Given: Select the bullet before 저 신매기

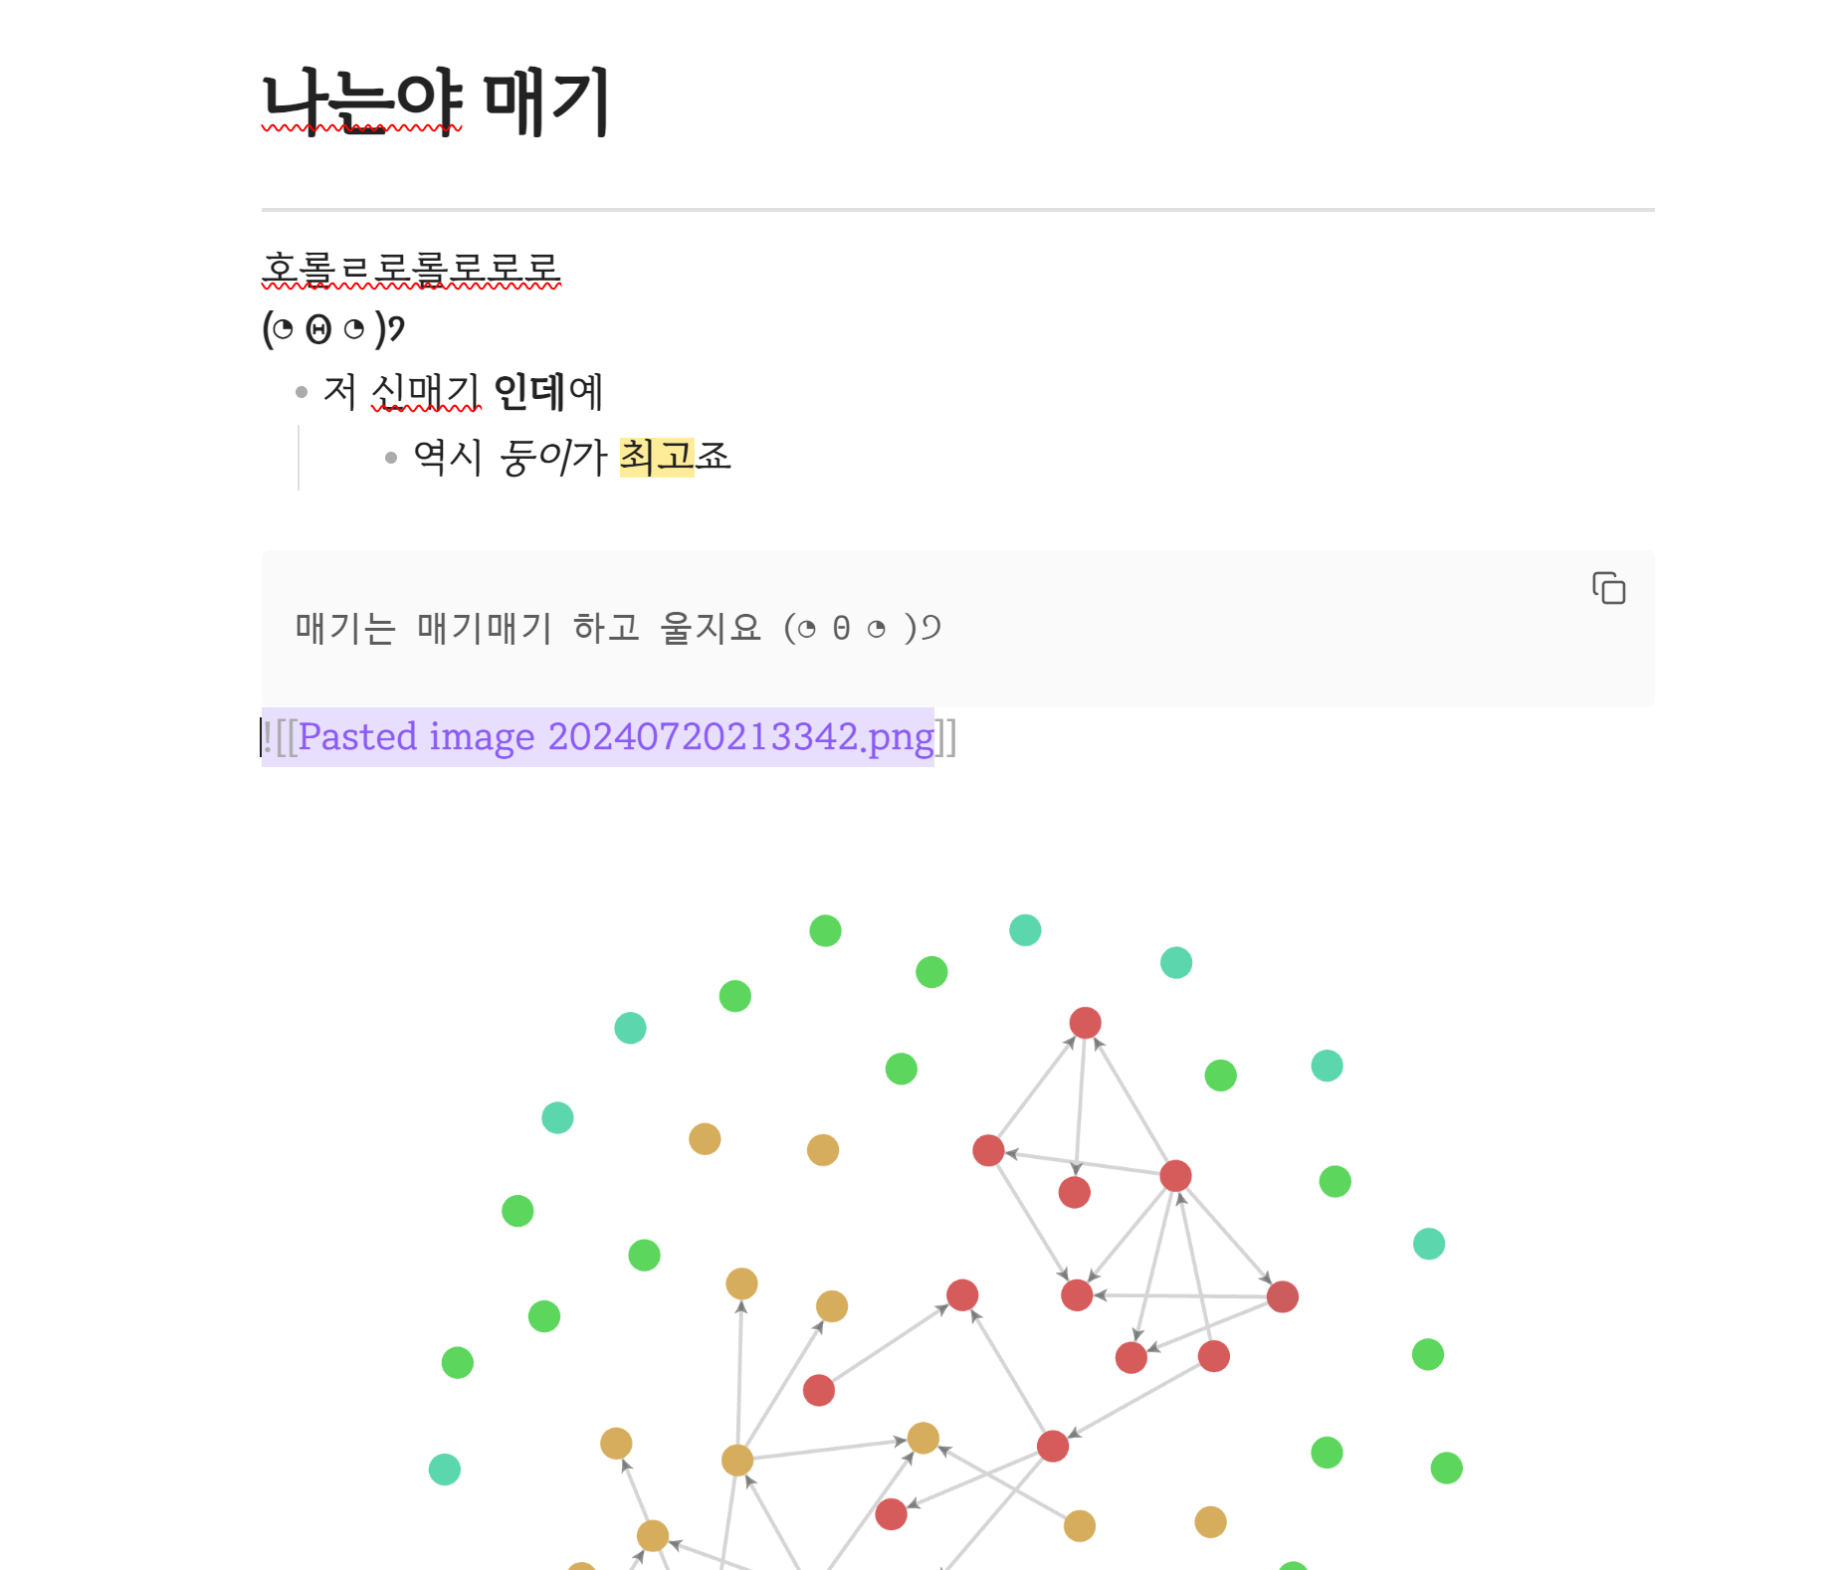Looking at the screenshot, I should point(302,392).
